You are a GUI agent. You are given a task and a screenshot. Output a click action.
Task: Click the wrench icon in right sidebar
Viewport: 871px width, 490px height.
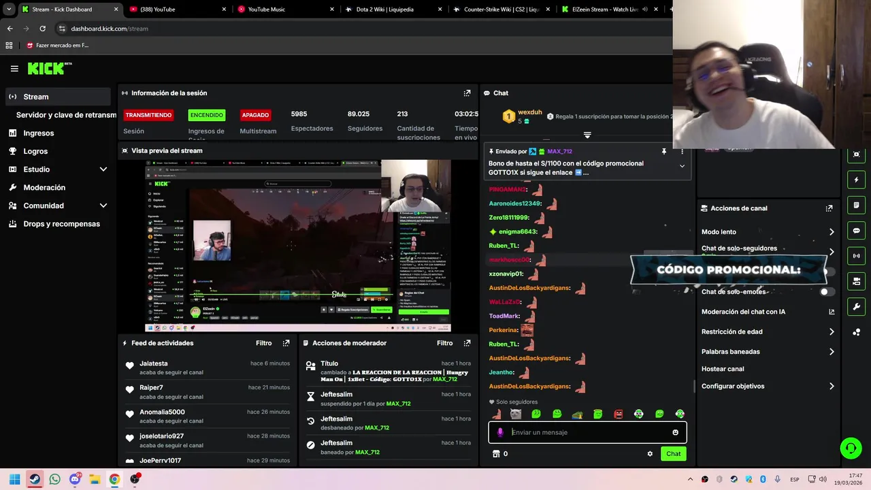pos(856,306)
